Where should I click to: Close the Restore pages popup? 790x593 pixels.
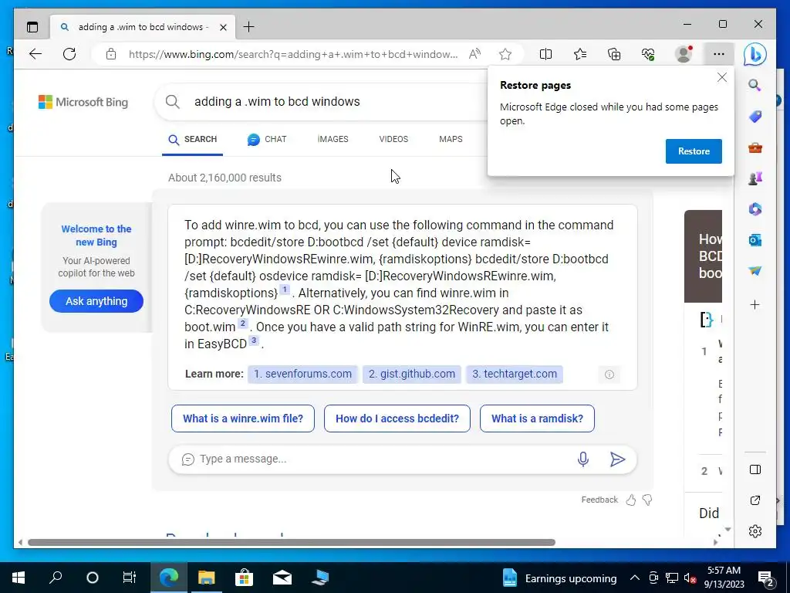[x=722, y=77]
